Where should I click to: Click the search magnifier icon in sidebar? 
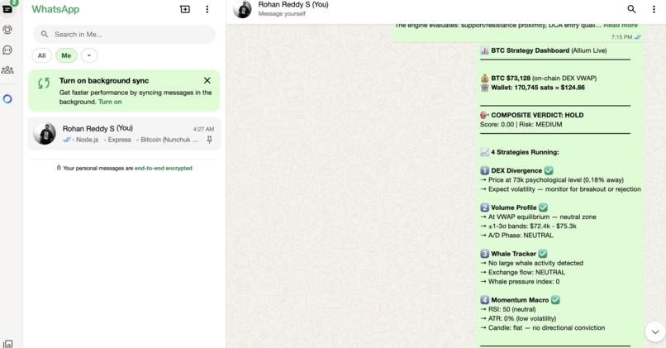45,34
